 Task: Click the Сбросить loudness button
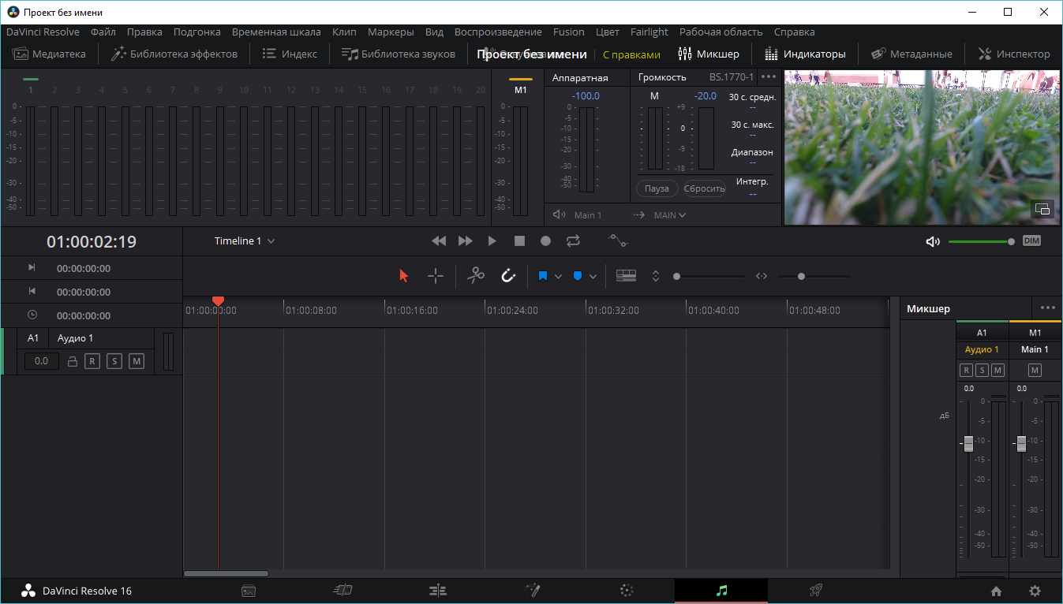(x=705, y=188)
